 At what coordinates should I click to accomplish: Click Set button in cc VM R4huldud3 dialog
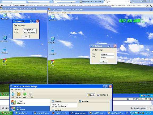click(x=103, y=61)
